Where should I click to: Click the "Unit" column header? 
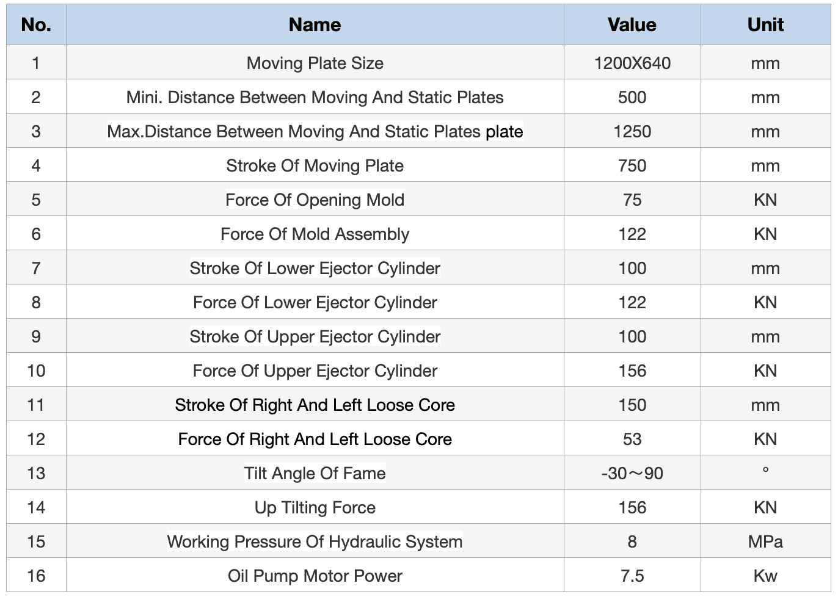(765, 25)
